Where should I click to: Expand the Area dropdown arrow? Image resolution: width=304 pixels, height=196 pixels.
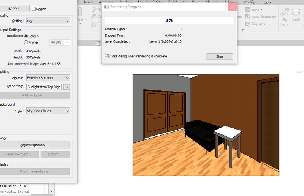pyautogui.click(x=261, y=10)
